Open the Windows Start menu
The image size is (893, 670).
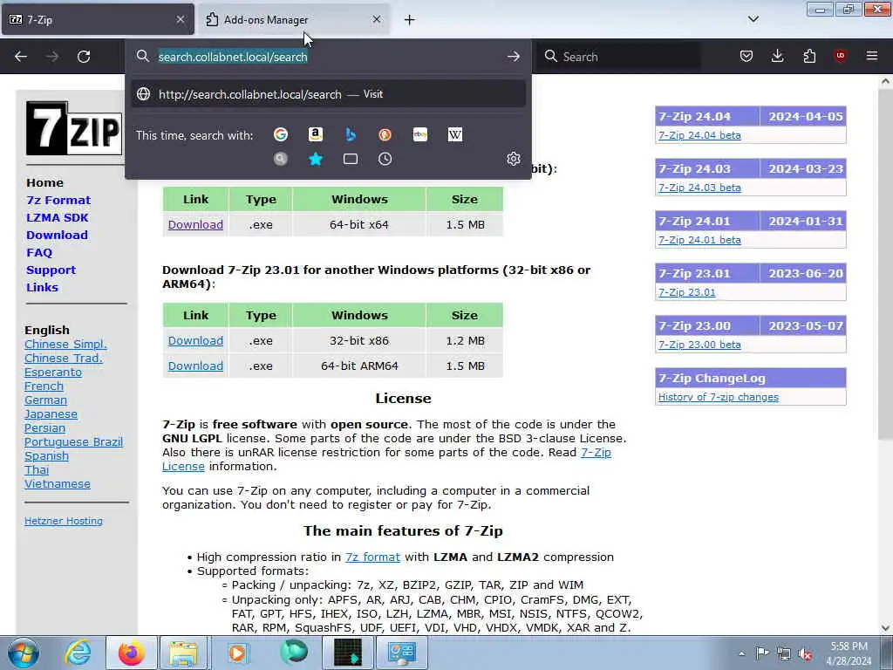24,653
